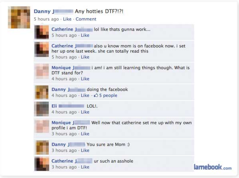The height and width of the screenshot is (178, 239).
Task: Click Danny's avatar beside 'You sure are Mom'
Action: [42, 148]
